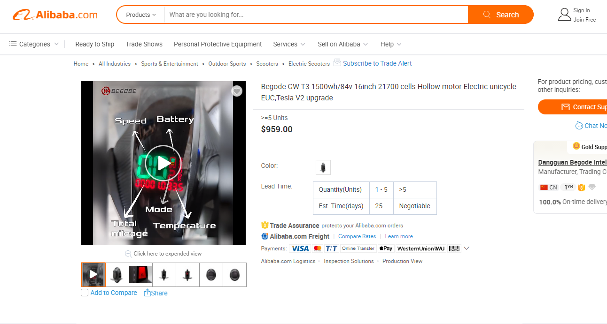
Task: Click the magnifier expanded view icon
Action: click(x=128, y=254)
